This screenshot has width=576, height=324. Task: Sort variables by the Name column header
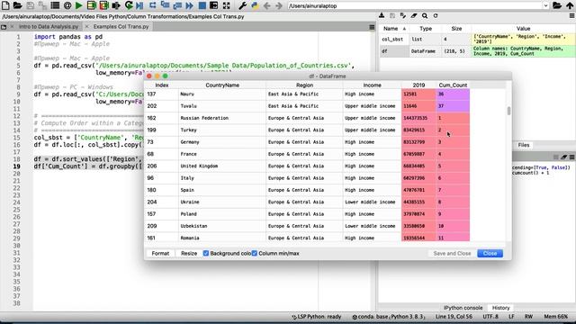pyautogui.click(x=392, y=28)
